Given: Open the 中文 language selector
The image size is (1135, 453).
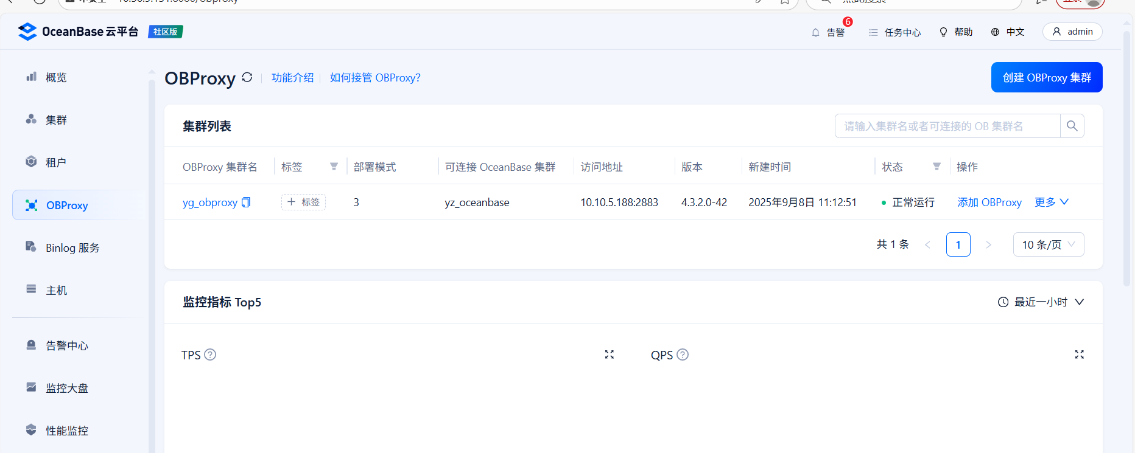Looking at the screenshot, I should [x=1008, y=32].
